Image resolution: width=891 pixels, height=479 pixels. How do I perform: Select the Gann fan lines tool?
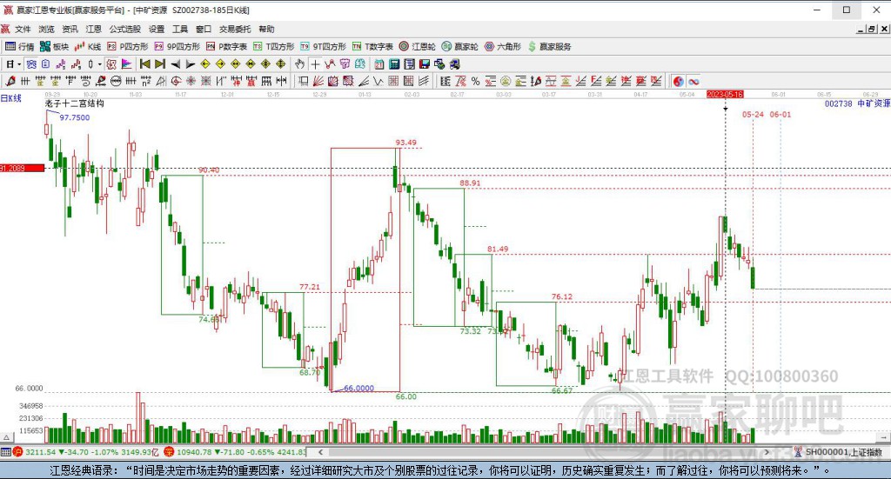tap(319, 81)
